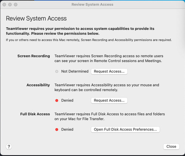
Task: Click the red Denied indicator for Accessibility
Action: pos(57,100)
